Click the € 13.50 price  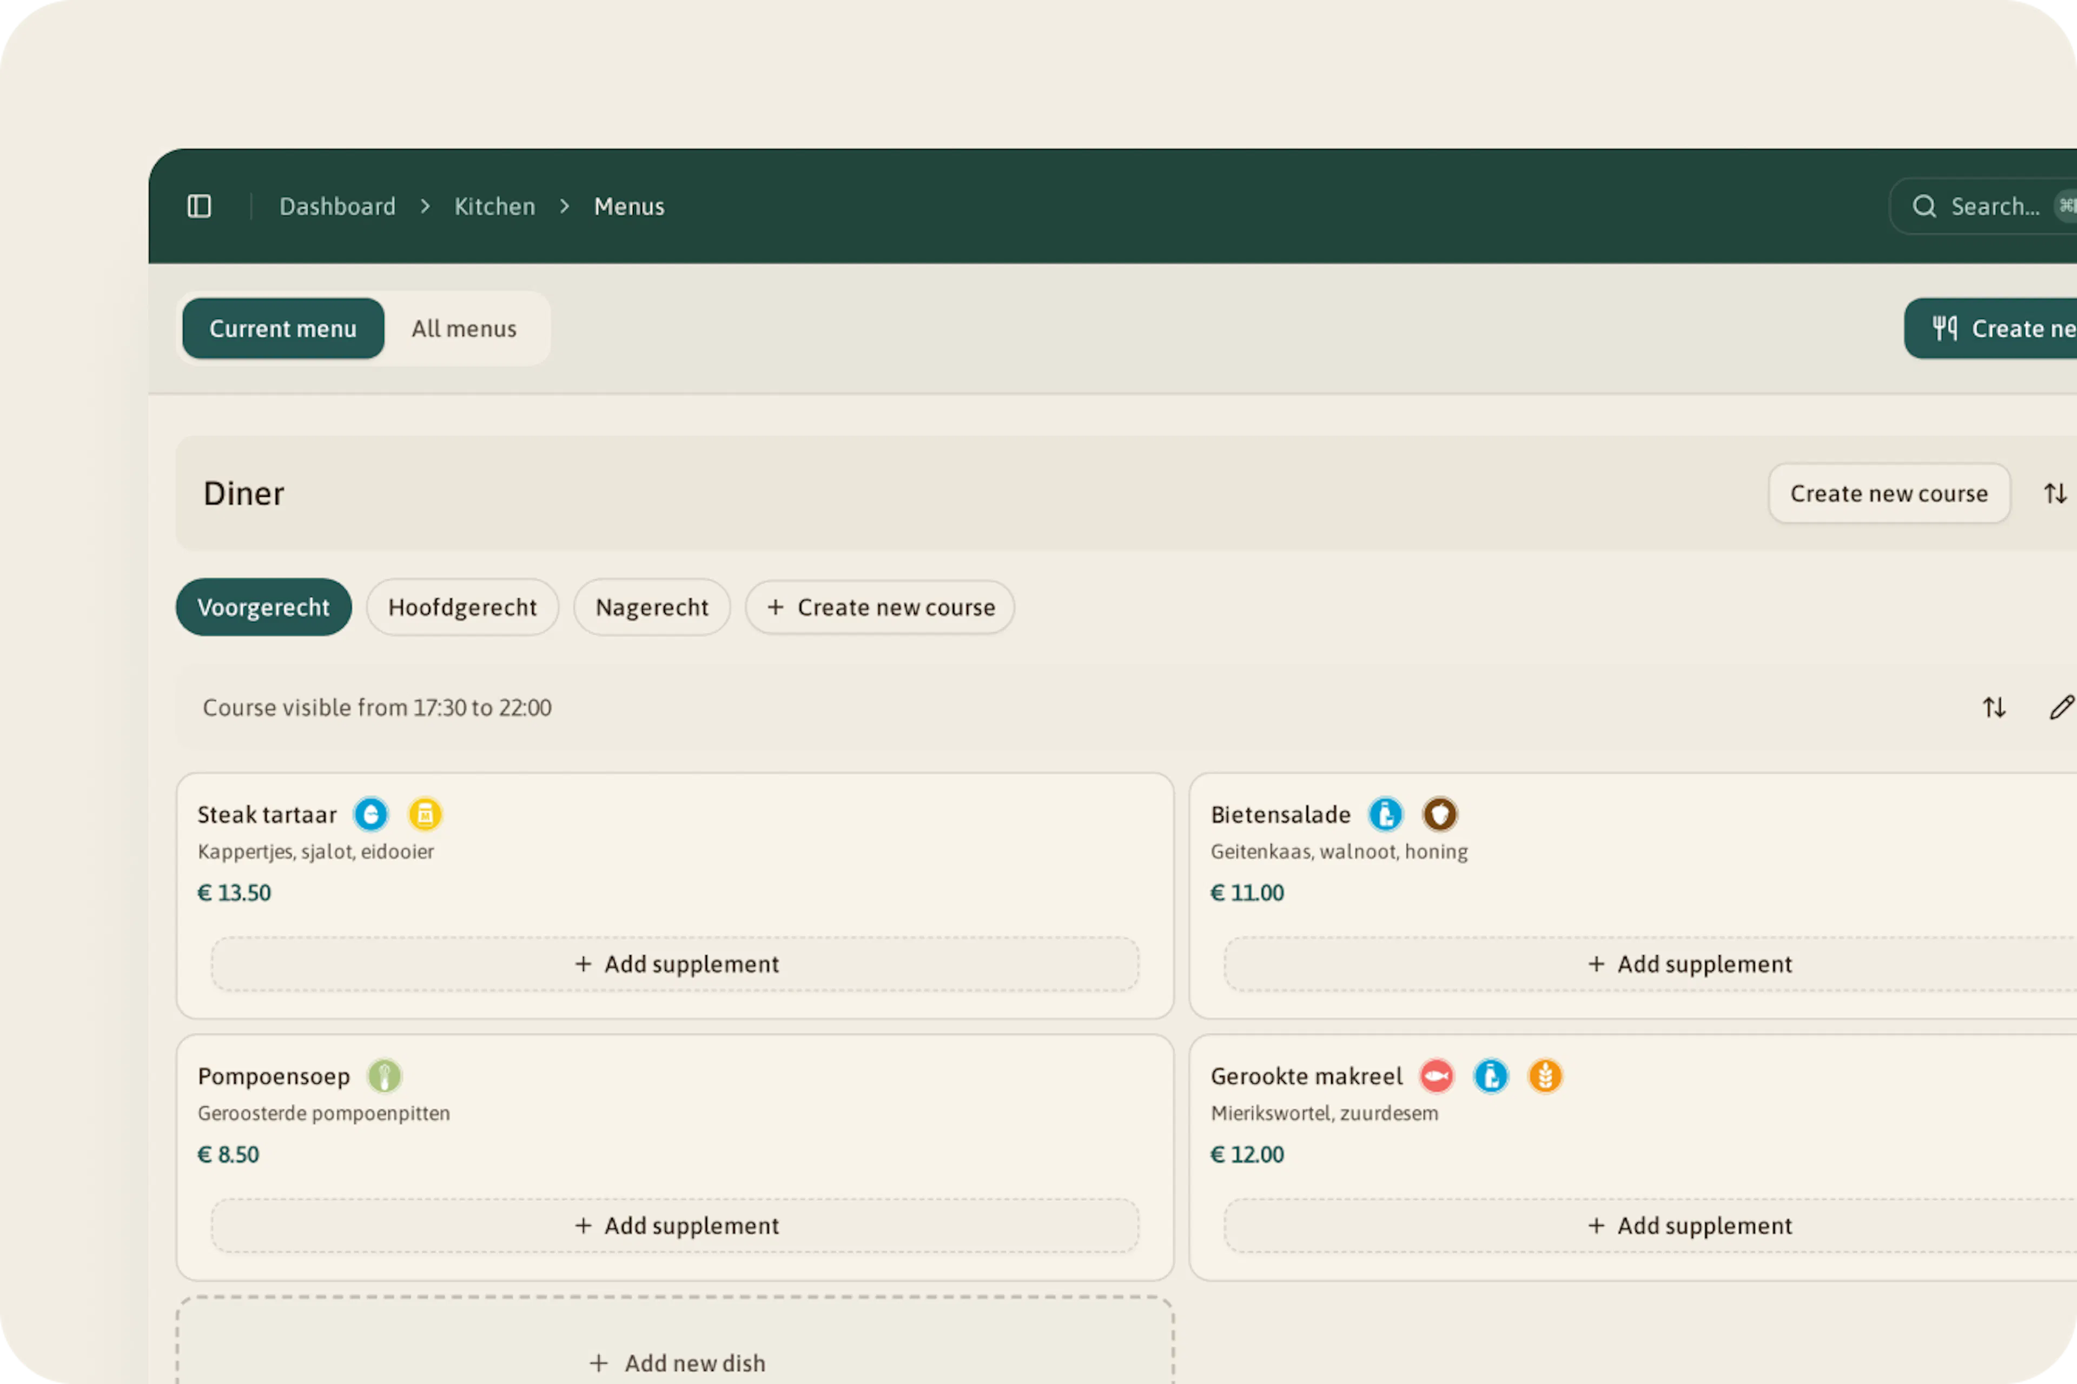click(234, 893)
